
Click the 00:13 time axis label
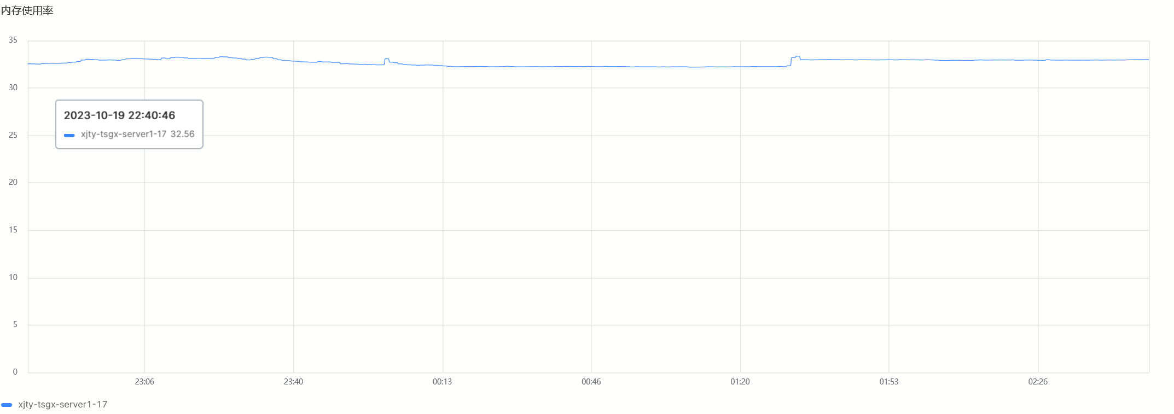pos(442,382)
